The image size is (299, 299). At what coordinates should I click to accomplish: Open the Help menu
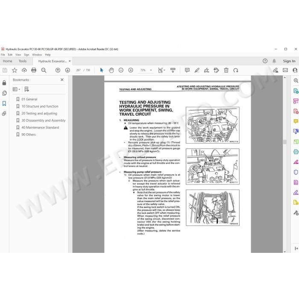tap(48, 55)
